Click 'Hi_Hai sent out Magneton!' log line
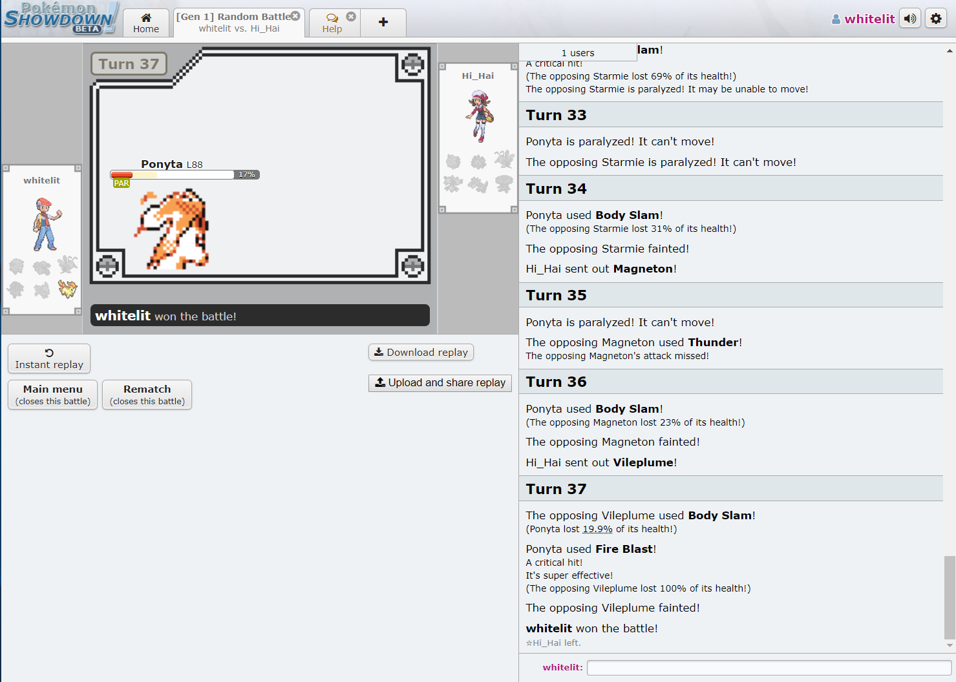Image resolution: width=956 pixels, height=682 pixels. 601,269
